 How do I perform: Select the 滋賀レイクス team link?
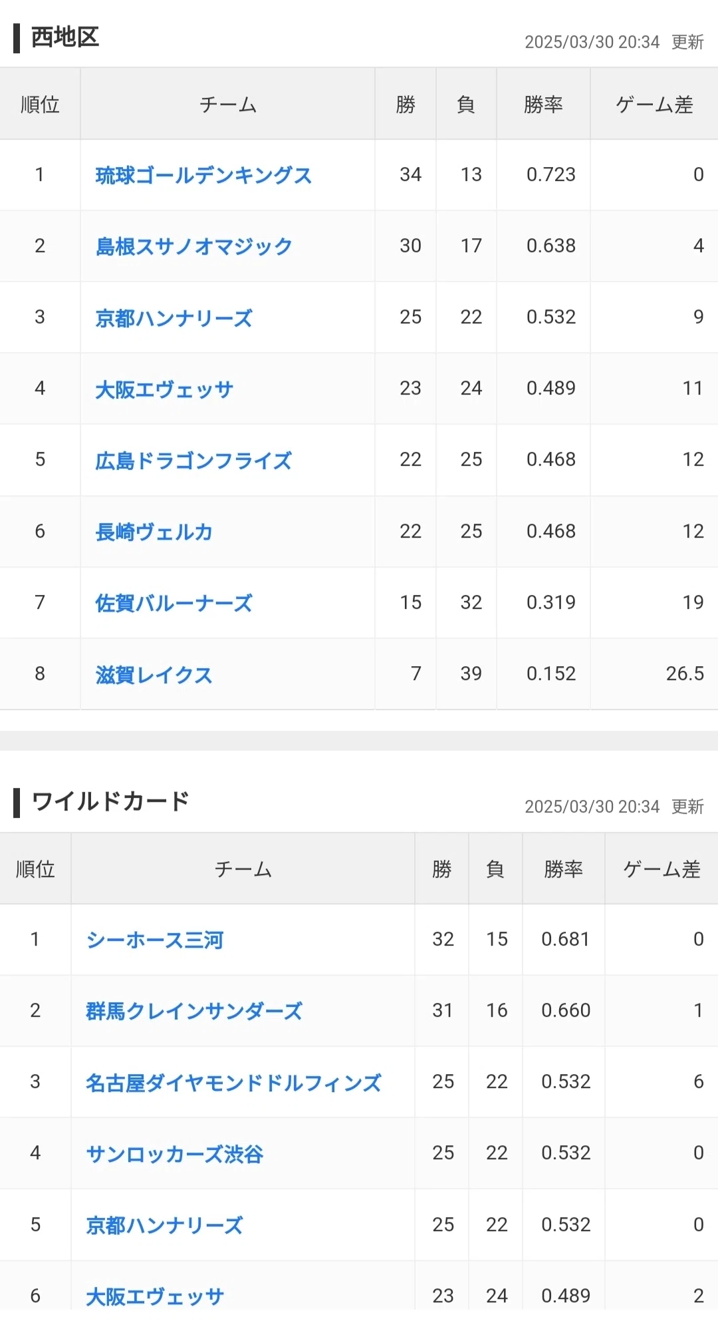pos(154,675)
